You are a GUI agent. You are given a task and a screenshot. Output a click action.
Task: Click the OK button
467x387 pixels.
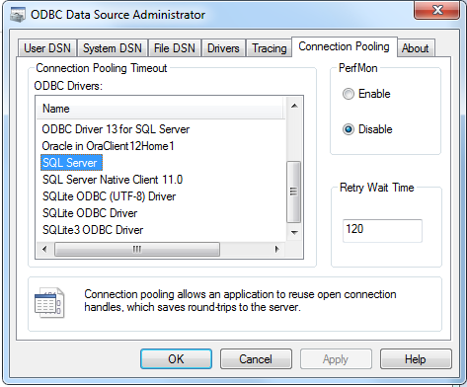[176, 358]
